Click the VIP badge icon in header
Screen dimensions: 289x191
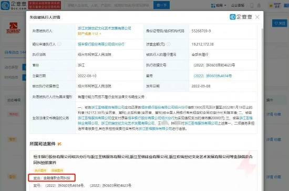tap(275, 6)
